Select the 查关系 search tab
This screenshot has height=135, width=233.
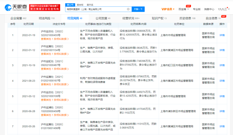[90, 5]
